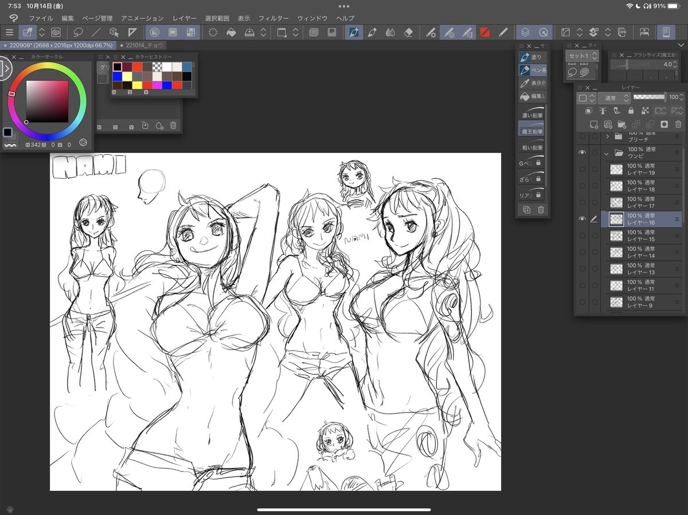Viewport: 688px width, 515px height.
Task: Click the tablet device icon in command bar
Action: [666, 32]
